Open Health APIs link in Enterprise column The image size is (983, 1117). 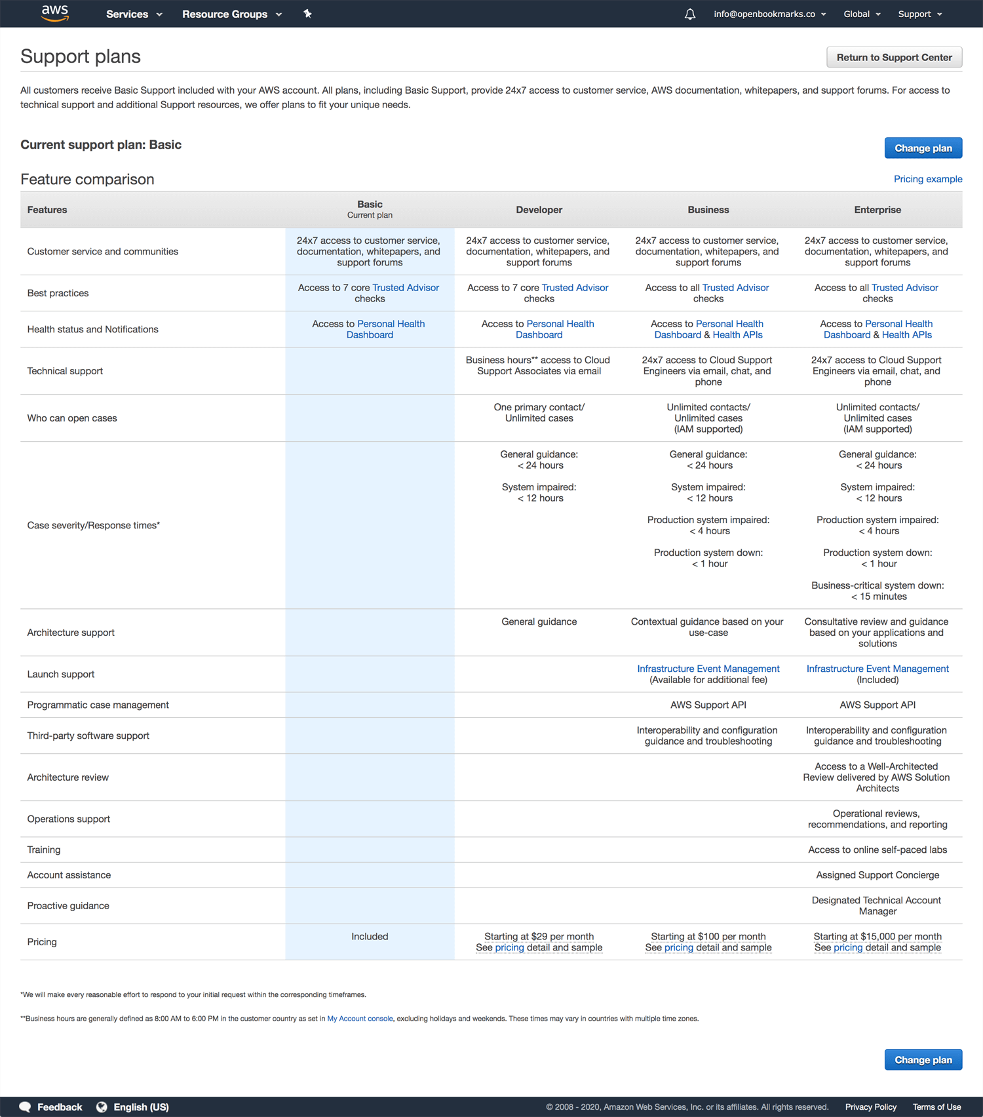click(x=906, y=334)
